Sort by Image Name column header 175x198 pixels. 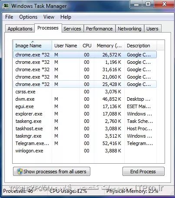tap(33, 46)
